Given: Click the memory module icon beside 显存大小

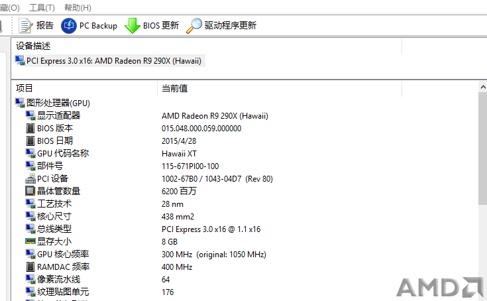Looking at the screenshot, I should tap(30, 241).
